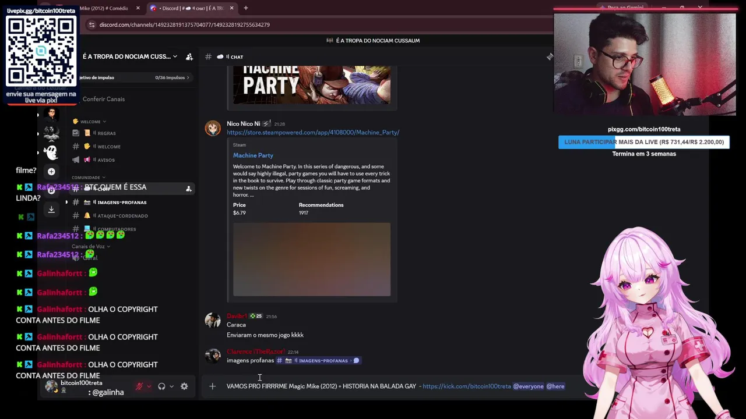Viewport: 746px width, 419px height.
Task: Open the second server avatar in sidebar
Action: 51,134
